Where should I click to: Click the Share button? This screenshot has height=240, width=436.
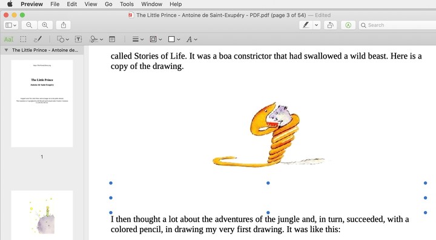[x=64, y=25]
